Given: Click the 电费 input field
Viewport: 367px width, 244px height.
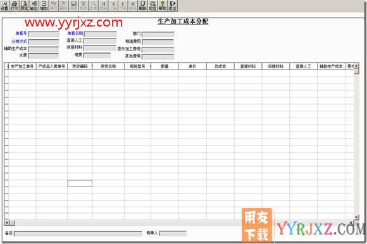Looking at the screenshot, I should tap(97, 55).
